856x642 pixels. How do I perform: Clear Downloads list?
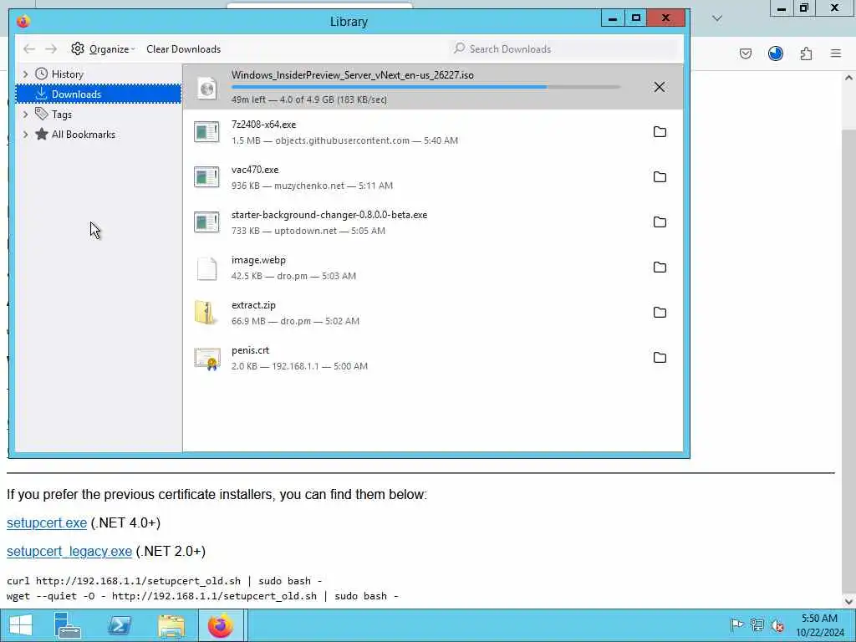(x=183, y=49)
